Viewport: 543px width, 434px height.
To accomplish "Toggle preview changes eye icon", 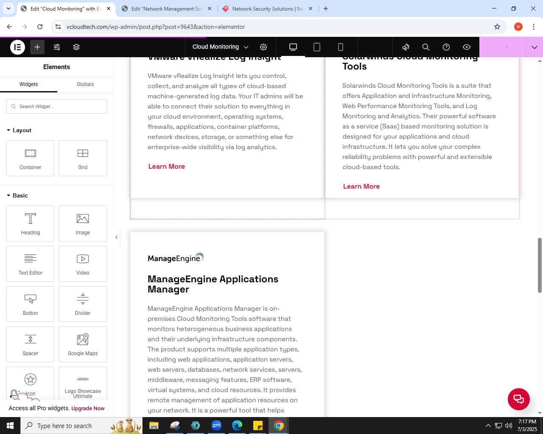I will pos(467,47).
